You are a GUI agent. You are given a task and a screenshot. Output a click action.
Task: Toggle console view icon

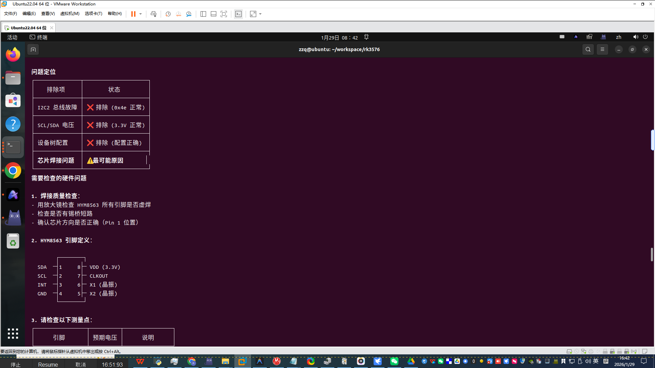(x=238, y=14)
